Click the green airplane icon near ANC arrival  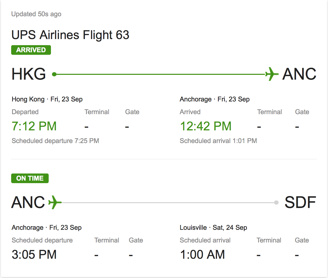272,74
